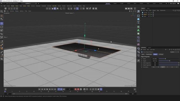This screenshot has height=101, width=180.
Task: Open Attributes manager hamburger menu
Action: click(141, 50)
